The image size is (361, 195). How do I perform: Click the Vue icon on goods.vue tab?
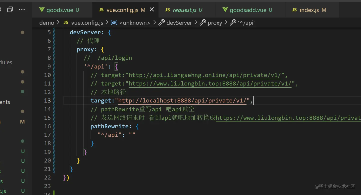42,10
